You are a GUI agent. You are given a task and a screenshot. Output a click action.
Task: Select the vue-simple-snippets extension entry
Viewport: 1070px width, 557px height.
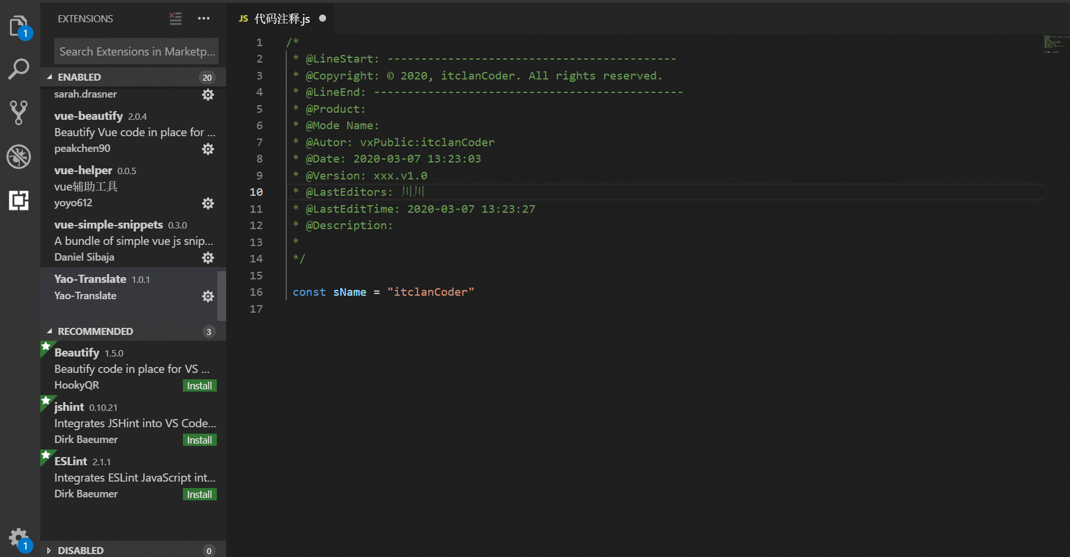133,241
